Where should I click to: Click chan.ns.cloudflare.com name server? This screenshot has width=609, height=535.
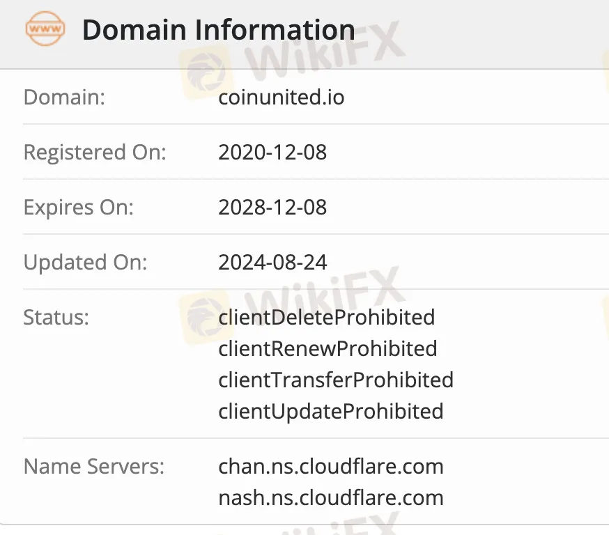[x=331, y=466]
